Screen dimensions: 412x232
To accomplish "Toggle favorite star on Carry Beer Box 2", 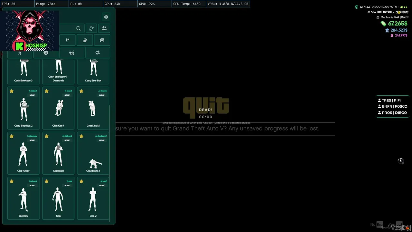I will coord(12,91).
